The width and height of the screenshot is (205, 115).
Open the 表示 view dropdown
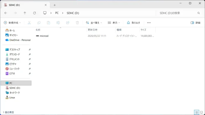tap(114, 23)
